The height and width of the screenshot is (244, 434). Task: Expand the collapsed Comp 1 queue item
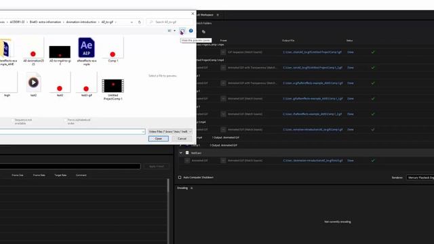click(181, 145)
